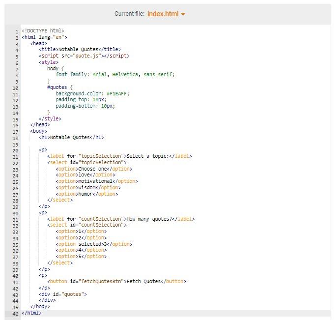Click line number 10 in gutter
The height and width of the screenshot is (320, 334).
point(15,88)
